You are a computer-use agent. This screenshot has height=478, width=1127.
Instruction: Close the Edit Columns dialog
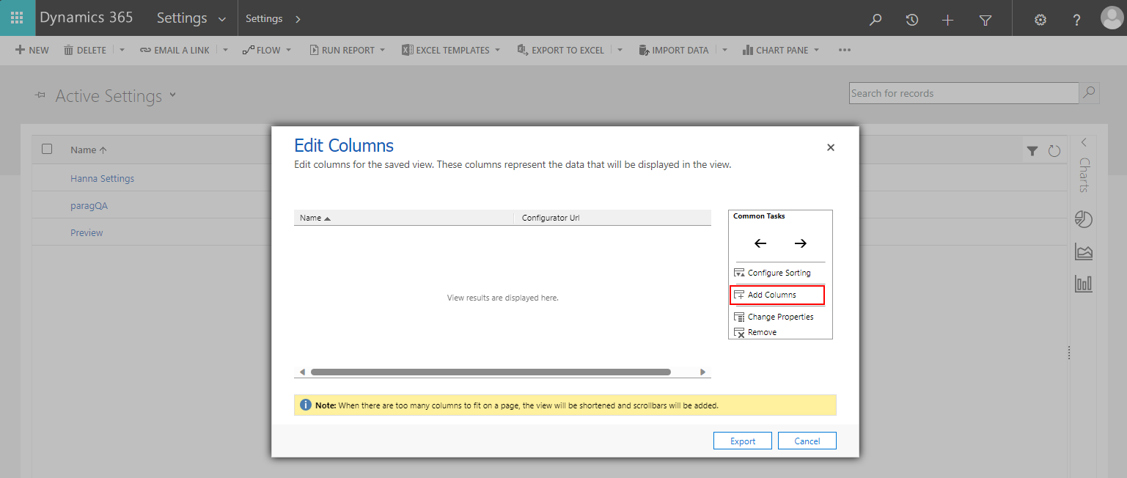coord(831,147)
